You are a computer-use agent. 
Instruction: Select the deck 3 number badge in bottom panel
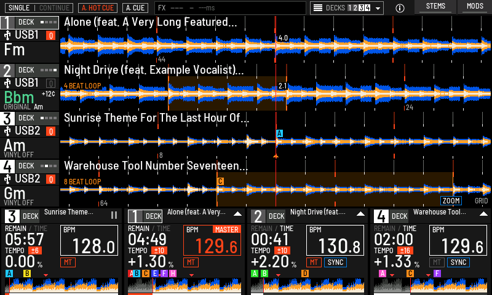pyautogui.click(x=12, y=216)
